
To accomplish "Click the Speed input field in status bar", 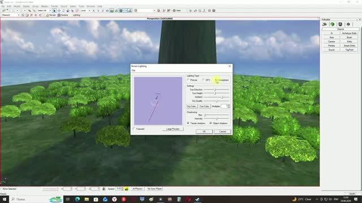I will coord(119,189).
